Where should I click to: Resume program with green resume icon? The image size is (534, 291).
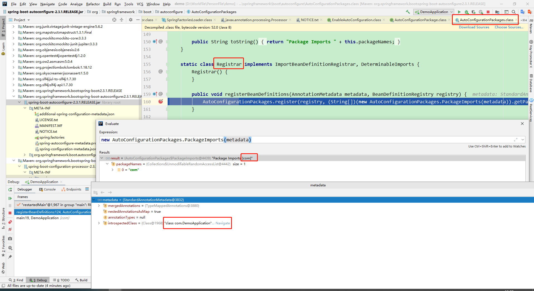click(10, 198)
